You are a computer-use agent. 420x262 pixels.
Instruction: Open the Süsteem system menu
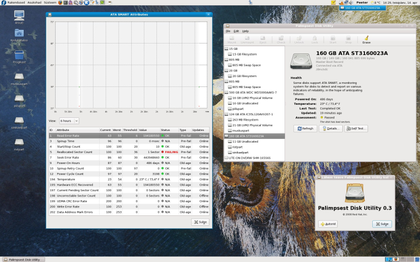point(50,3)
